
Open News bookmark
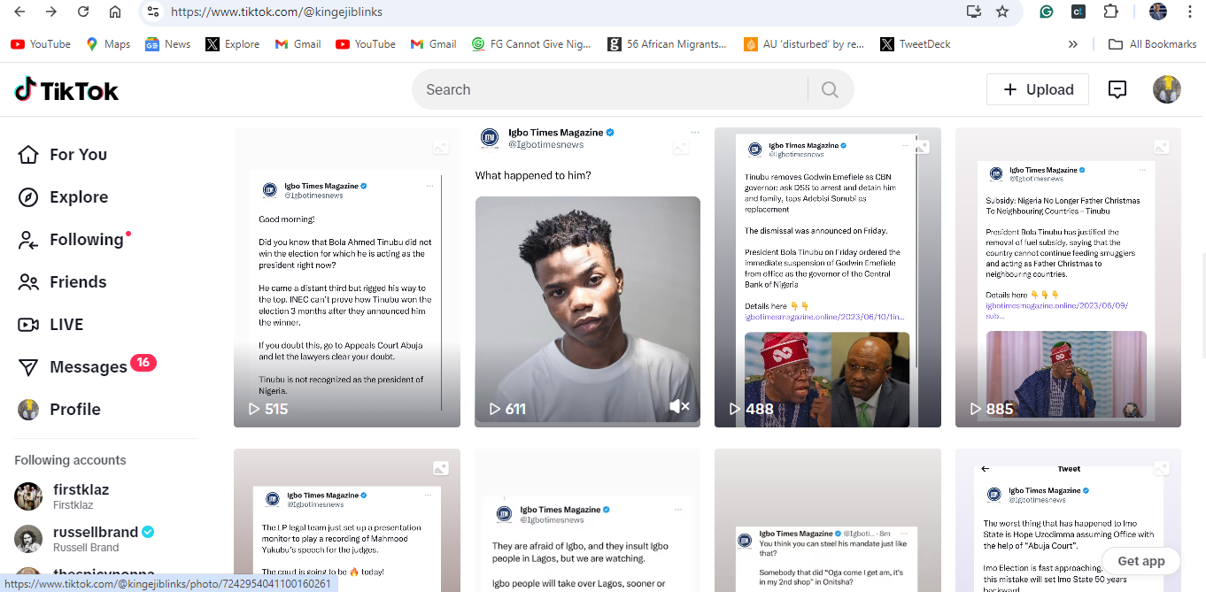168,44
